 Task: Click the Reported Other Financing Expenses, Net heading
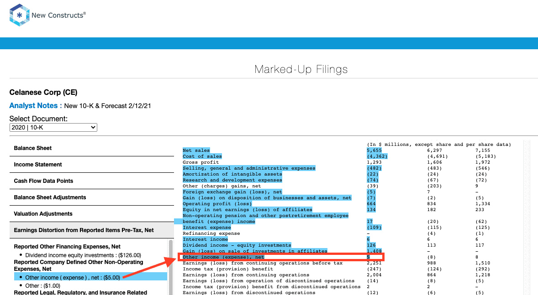(67, 247)
